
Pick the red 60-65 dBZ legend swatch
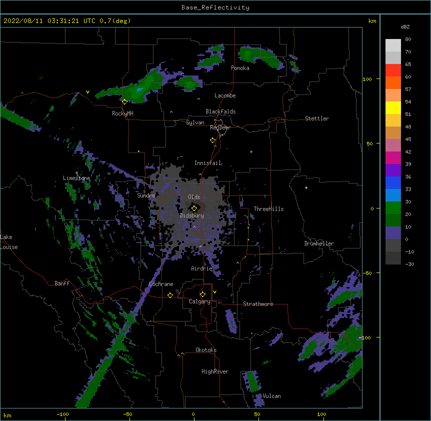click(x=393, y=70)
